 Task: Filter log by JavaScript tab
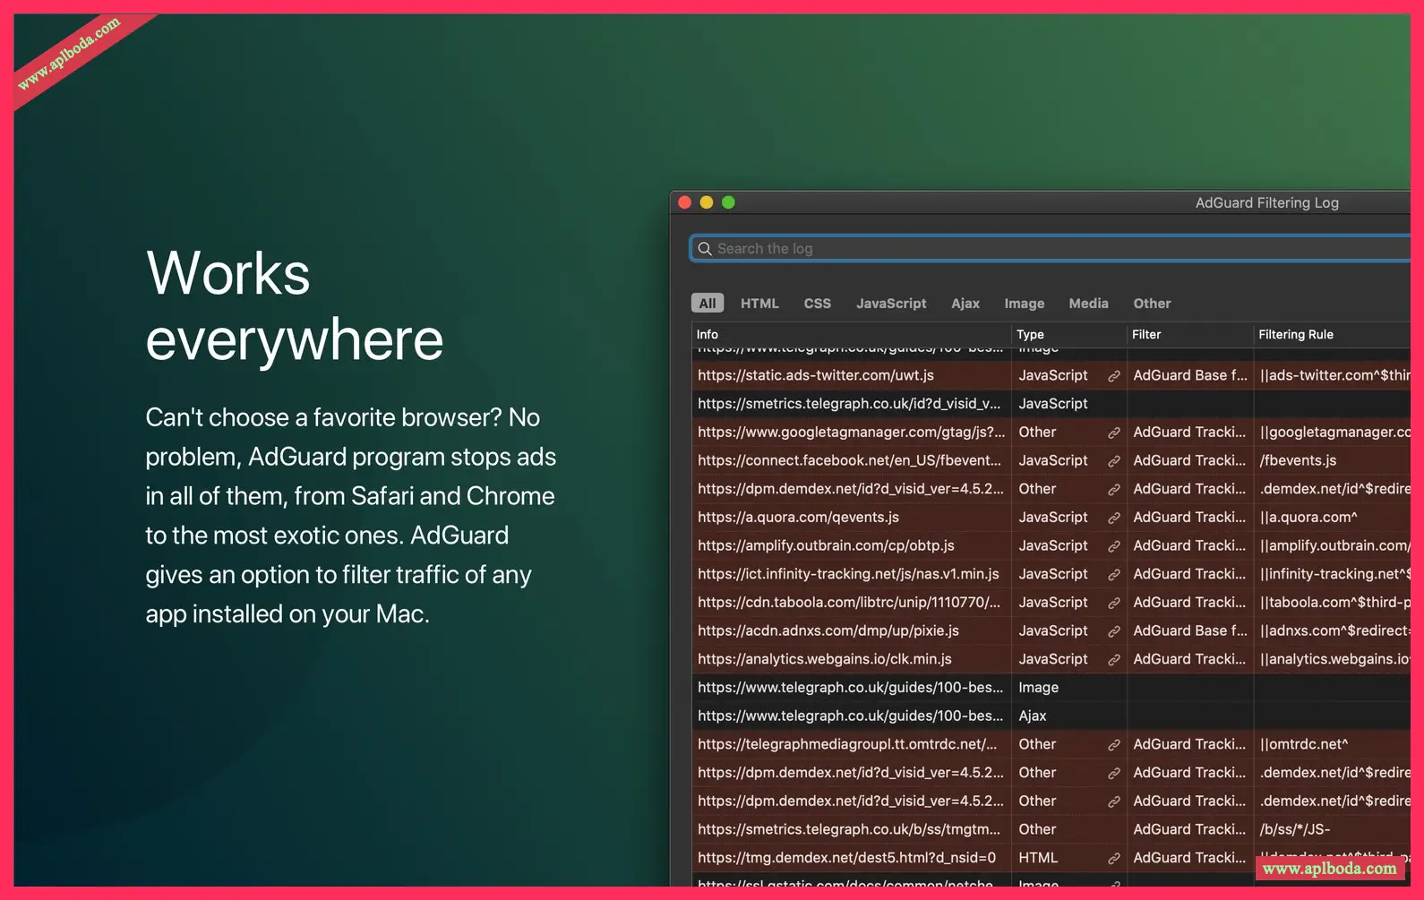tap(890, 304)
